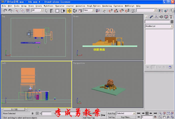Toggle the Set Key mode button
This screenshot has width=175, height=119.
coord(111,117)
